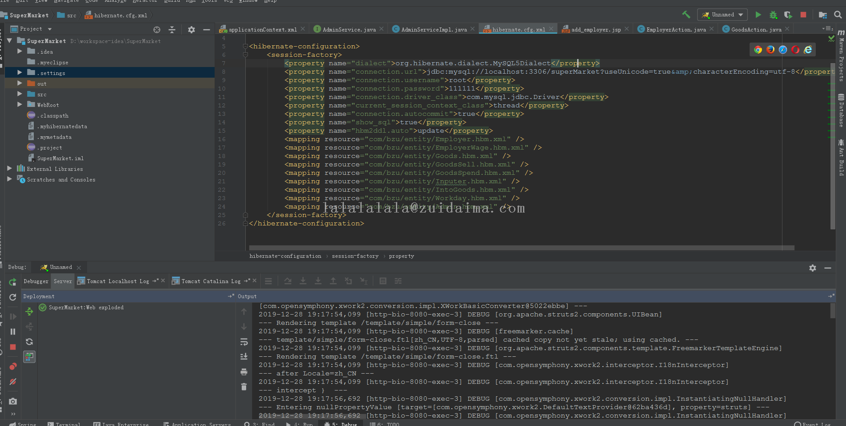This screenshot has height=426, width=846.
Task: Open Tomcat Localhost Log tab
Action: click(x=118, y=281)
